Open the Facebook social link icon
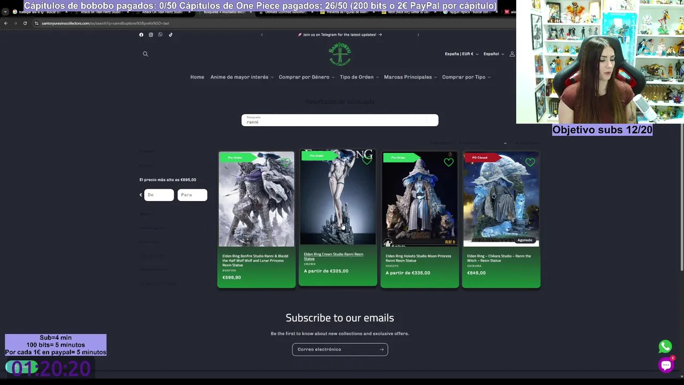The width and height of the screenshot is (684, 385). pos(141,35)
